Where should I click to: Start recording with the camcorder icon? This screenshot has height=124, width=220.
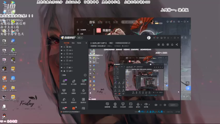tap(156, 105)
